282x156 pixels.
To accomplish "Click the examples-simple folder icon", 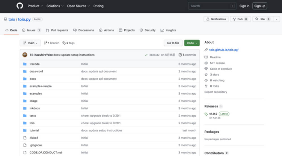I will coord(25,86).
